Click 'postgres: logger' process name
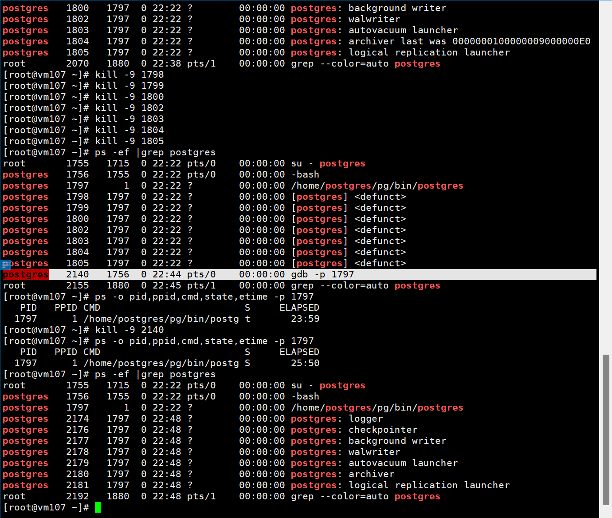Viewport: 612px width, 518px height. 337,419
